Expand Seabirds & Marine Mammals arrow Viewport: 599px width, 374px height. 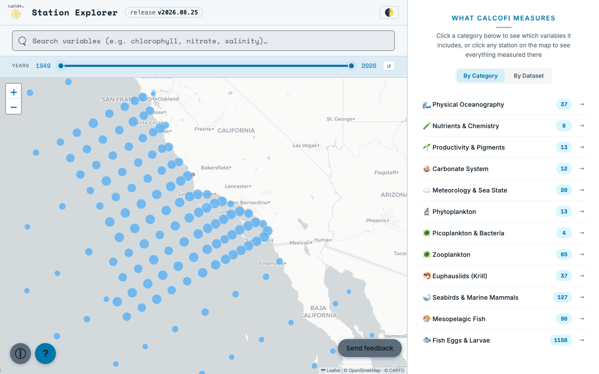click(x=582, y=297)
